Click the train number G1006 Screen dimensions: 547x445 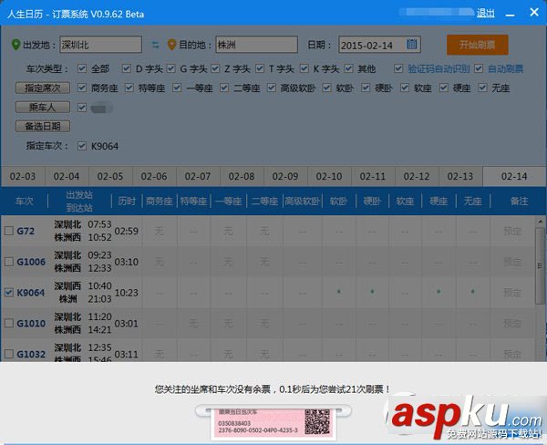click(31, 262)
